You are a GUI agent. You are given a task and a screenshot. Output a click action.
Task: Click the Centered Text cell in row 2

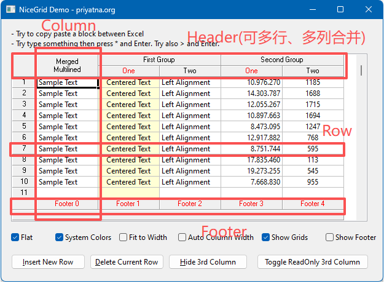coord(129,94)
